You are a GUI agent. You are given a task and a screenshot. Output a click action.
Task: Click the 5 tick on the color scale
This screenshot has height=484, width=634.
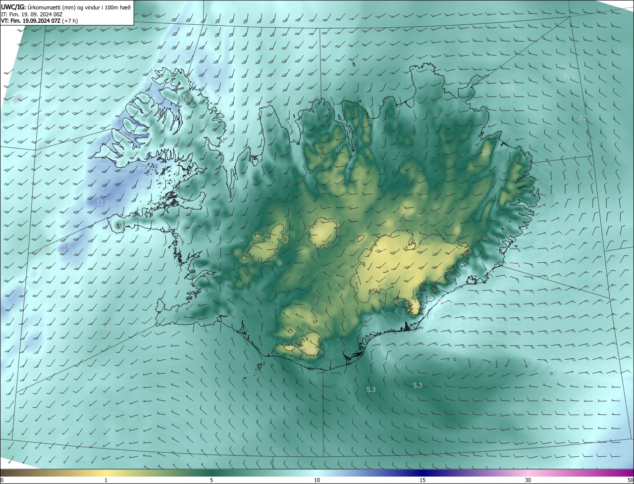(x=211, y=480)
